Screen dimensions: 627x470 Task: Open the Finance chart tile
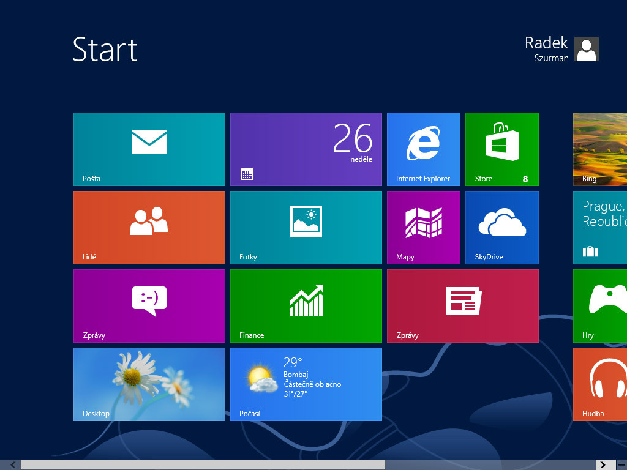point(306,306)
